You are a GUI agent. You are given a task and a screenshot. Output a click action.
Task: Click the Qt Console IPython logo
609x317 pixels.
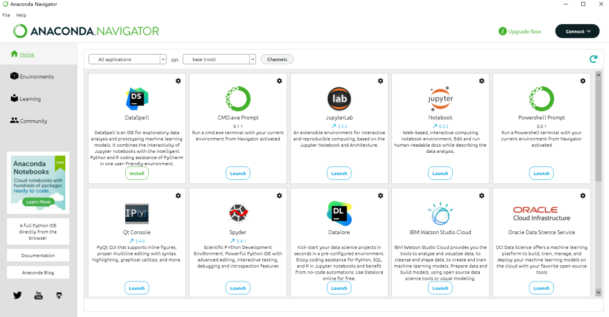[136, 213]
